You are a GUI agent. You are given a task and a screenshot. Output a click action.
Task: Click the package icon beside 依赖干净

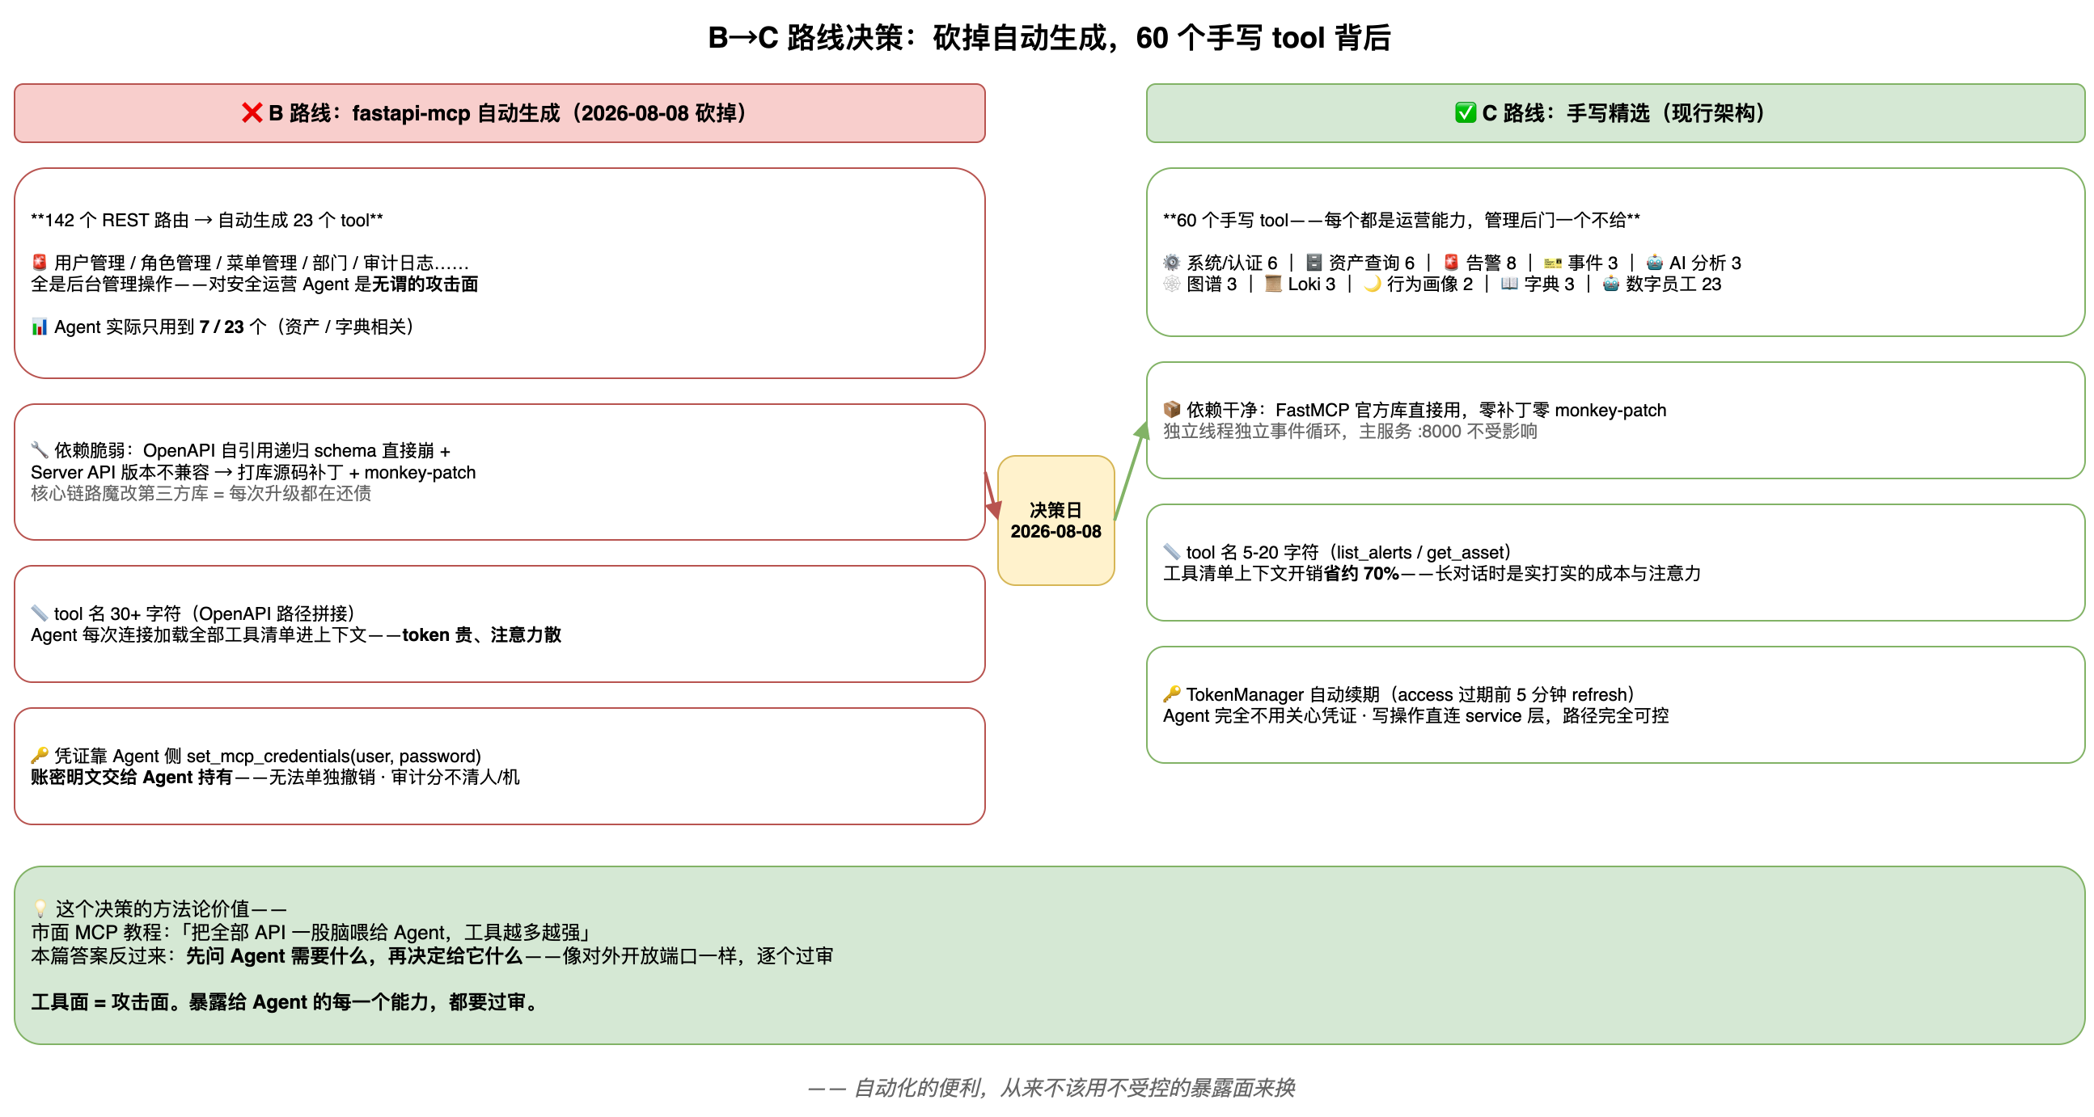point(1171,410)
